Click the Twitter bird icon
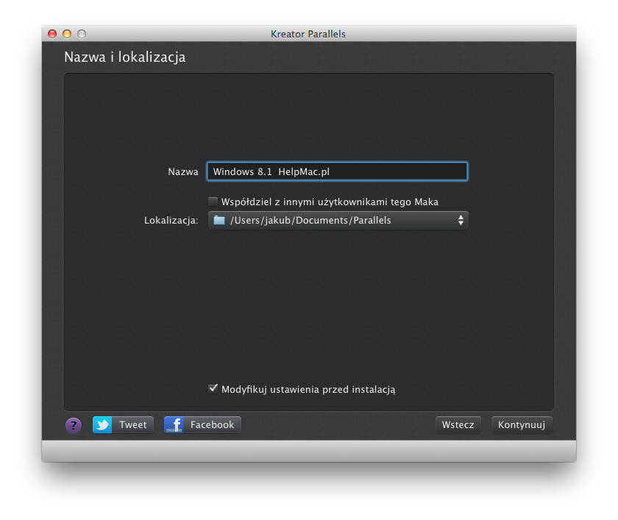Viewport: 618px width, 520px height. [102, 425]
